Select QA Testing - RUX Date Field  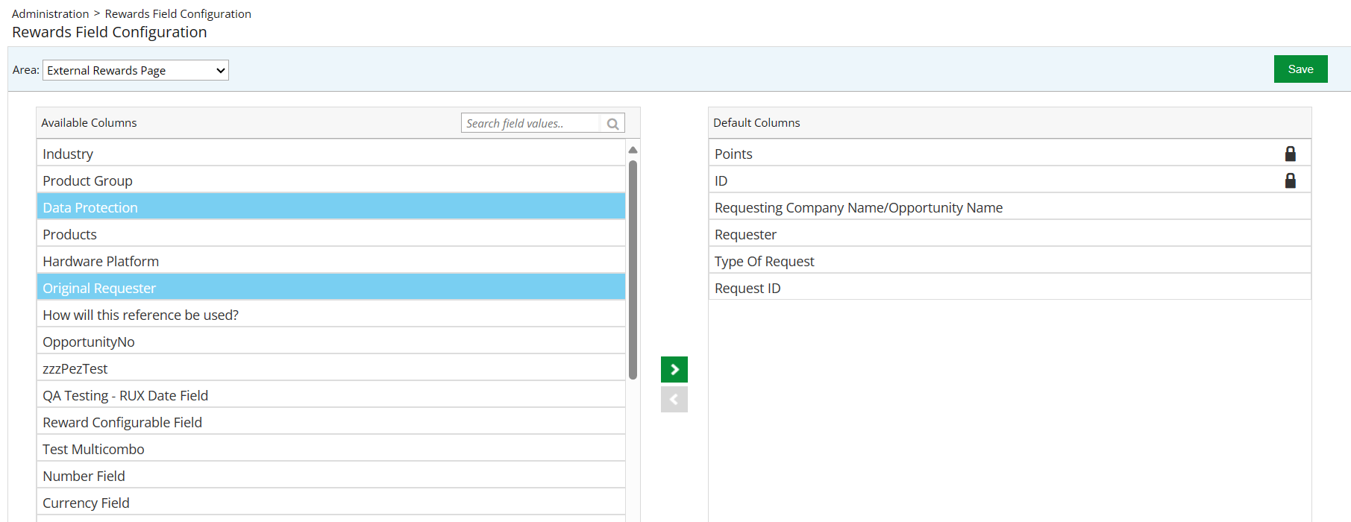pos(331,394)
